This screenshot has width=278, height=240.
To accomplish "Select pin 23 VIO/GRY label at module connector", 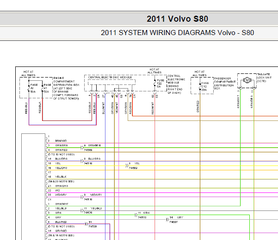I will coord(61,195).
